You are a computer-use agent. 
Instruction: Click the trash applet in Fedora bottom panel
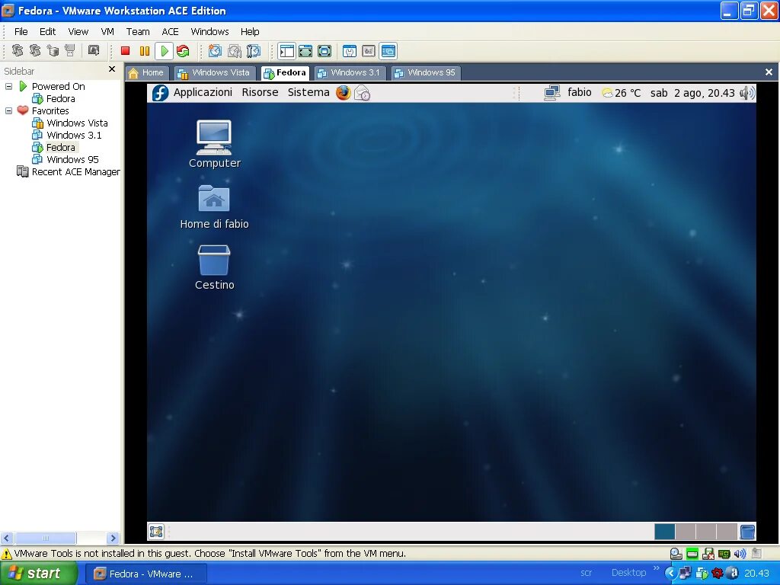click(x=747, y=532)
